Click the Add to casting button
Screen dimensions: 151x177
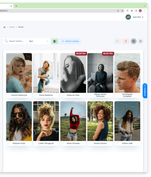coord(70,41)
